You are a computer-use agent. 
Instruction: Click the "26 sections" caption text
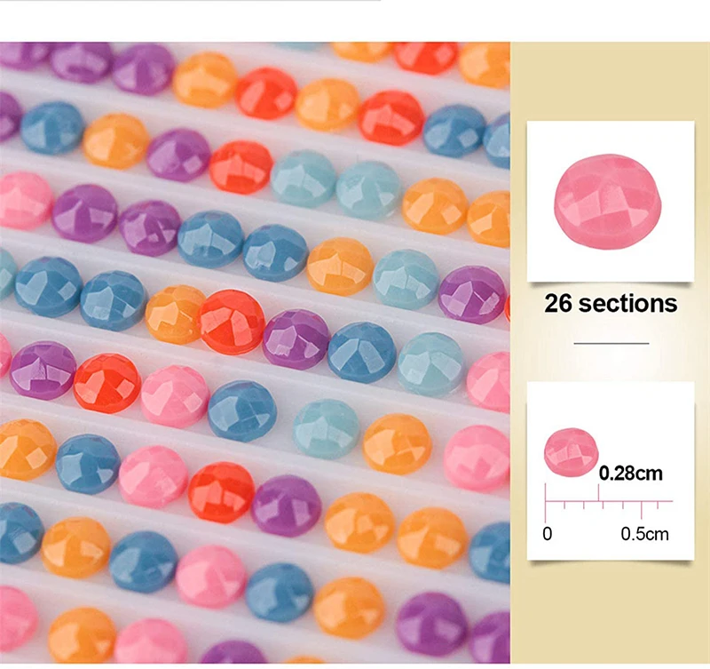click(x=611, y=304)
